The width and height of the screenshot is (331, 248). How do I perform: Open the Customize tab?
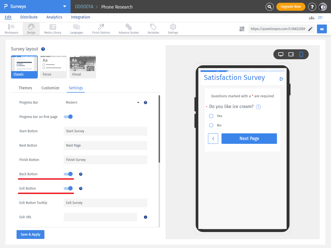tap(50, 88)
